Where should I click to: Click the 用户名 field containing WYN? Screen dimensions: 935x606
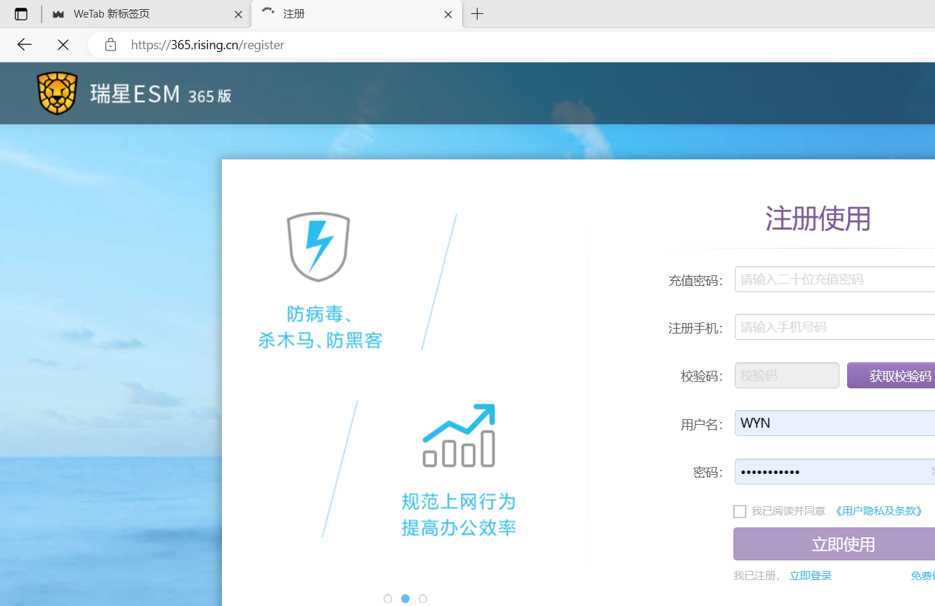835,423
